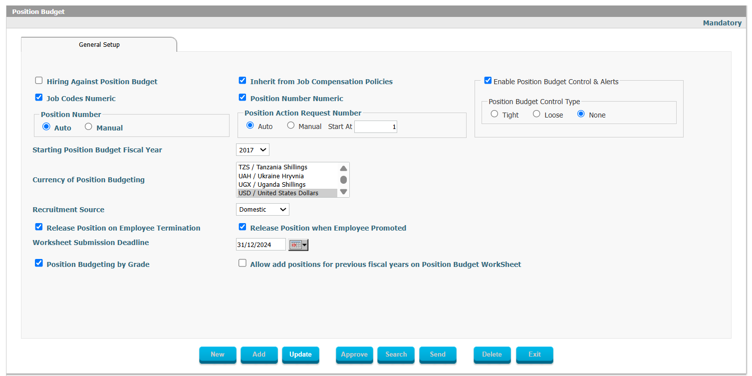Click the Add button

click(x=259, y=355)
